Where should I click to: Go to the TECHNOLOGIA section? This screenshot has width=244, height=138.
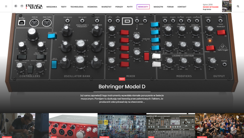coord(77,7)
